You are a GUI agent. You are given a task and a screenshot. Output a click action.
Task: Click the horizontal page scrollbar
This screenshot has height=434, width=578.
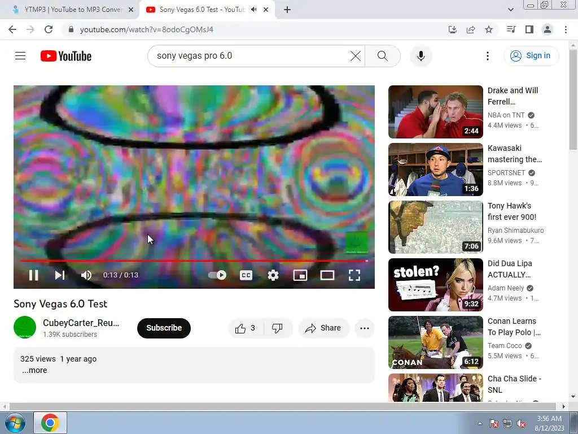[282, 406]
